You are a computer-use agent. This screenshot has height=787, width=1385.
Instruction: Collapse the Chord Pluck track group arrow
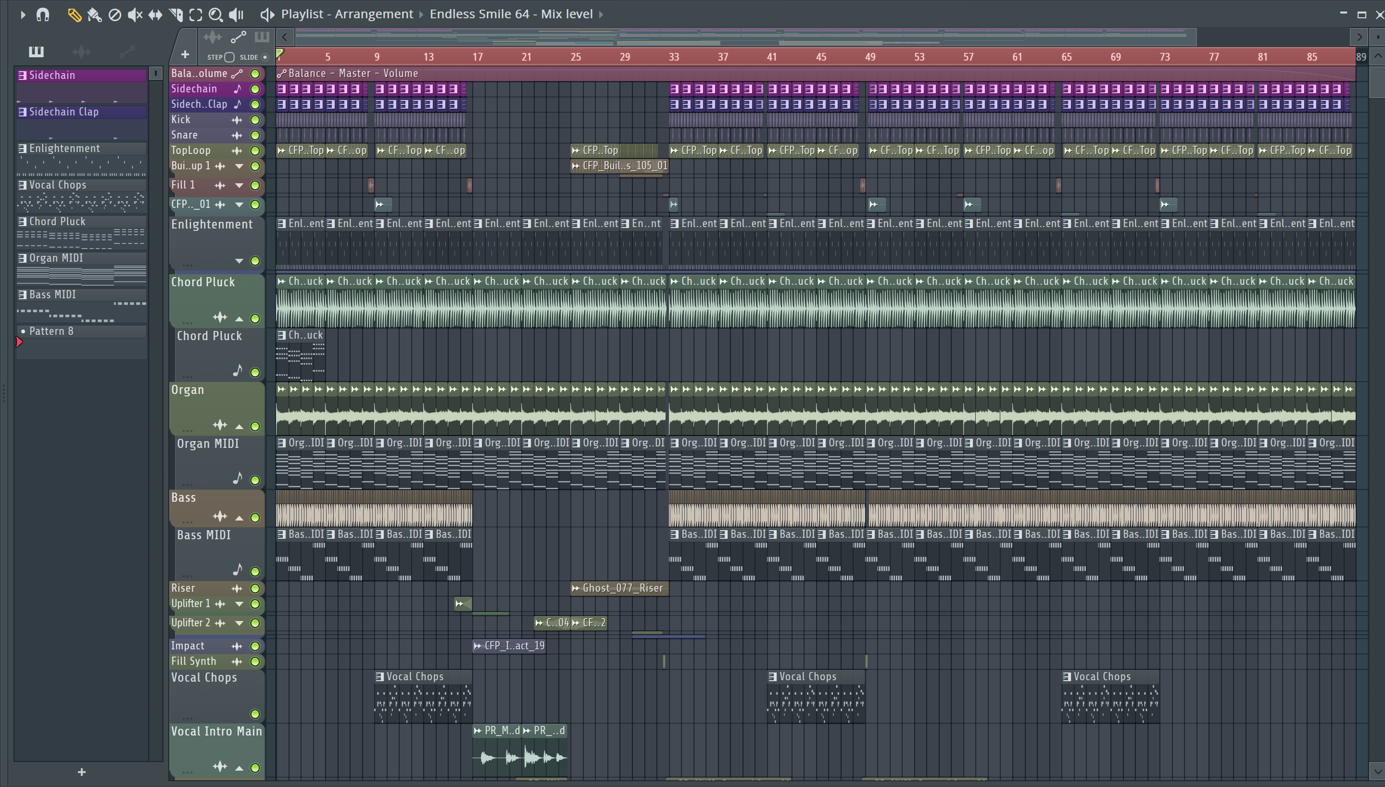point(239,318)
